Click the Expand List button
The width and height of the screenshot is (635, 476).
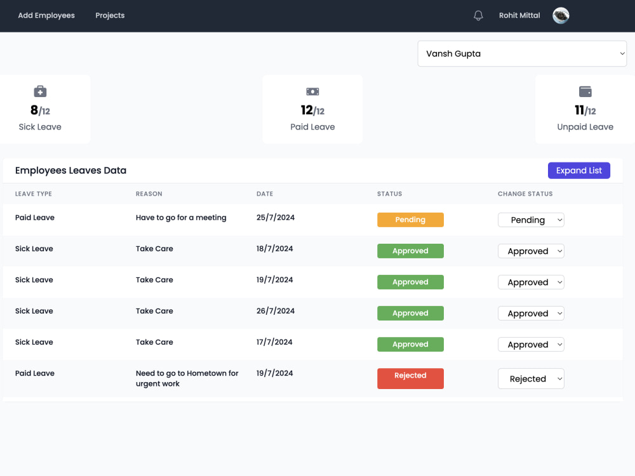[578, 170]
